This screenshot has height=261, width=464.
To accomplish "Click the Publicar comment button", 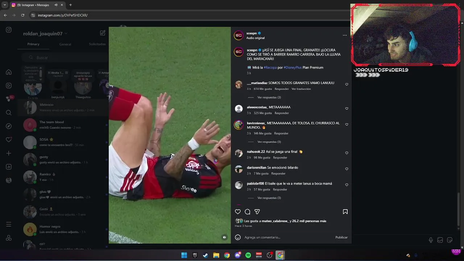I will pyautogui.click(x=341, y=237).
